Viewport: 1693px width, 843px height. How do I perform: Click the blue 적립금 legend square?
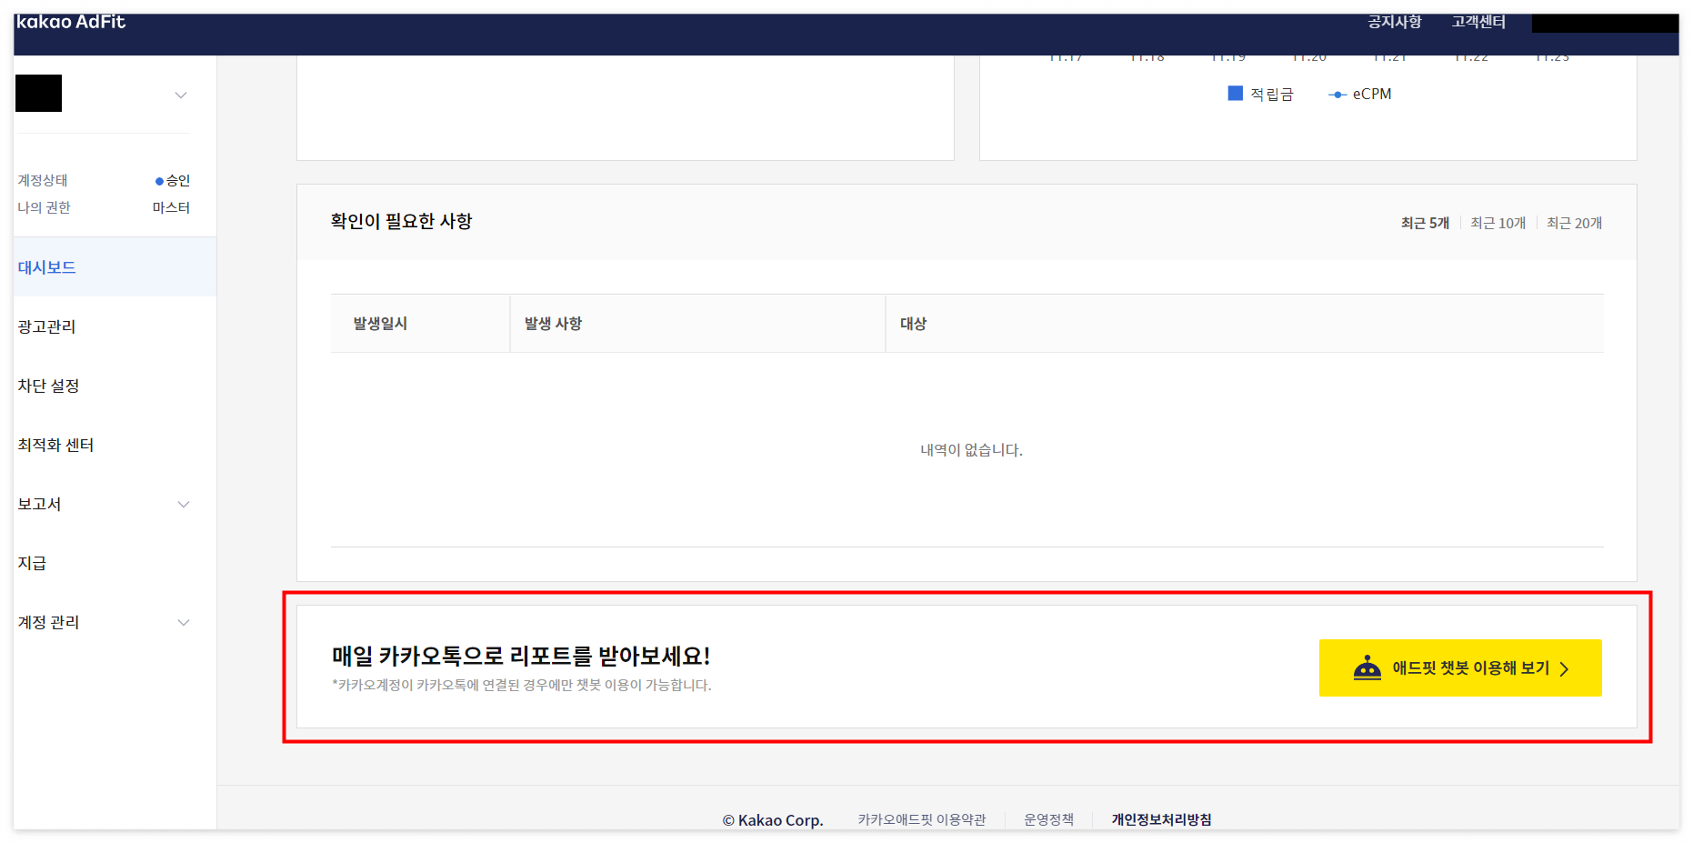tap(1235, 93)
